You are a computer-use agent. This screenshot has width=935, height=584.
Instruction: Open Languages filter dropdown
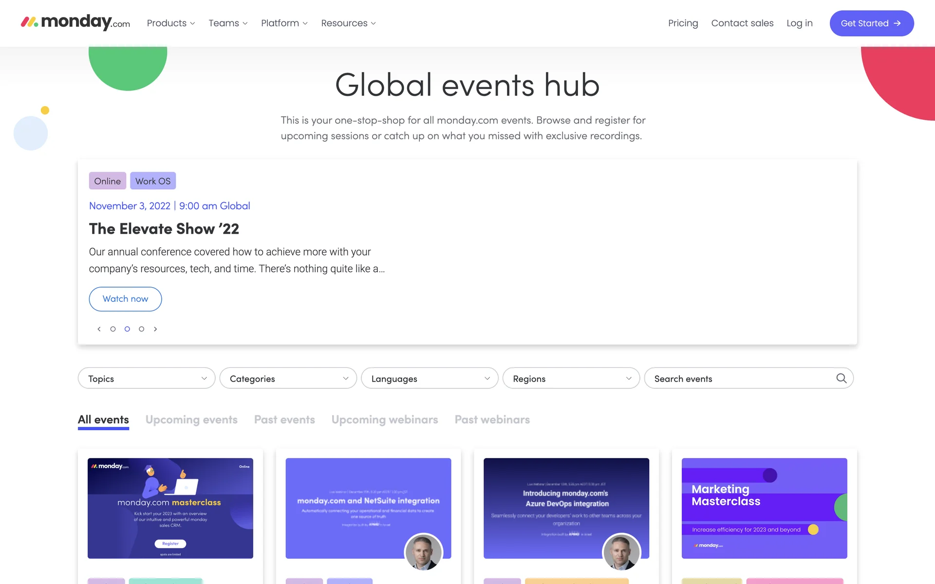pyautogui.click(x=430, y=378)
